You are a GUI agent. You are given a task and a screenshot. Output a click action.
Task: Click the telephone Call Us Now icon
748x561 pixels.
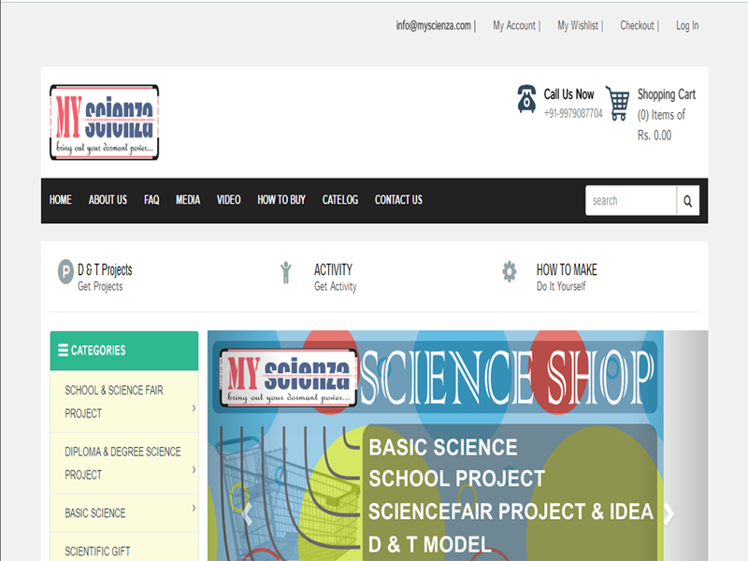(526, 99)
